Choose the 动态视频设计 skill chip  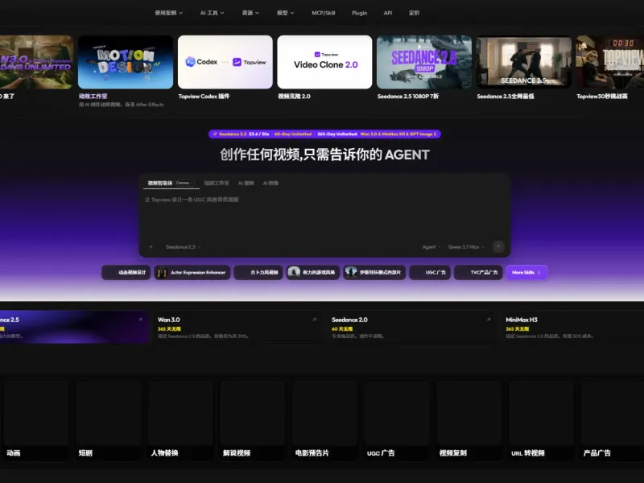point(126,272)
